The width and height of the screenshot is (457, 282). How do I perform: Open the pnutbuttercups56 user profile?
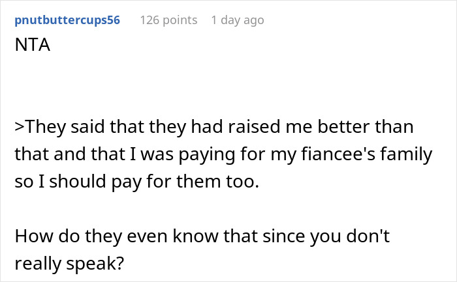pyautogui.click(x=67, y=20)
